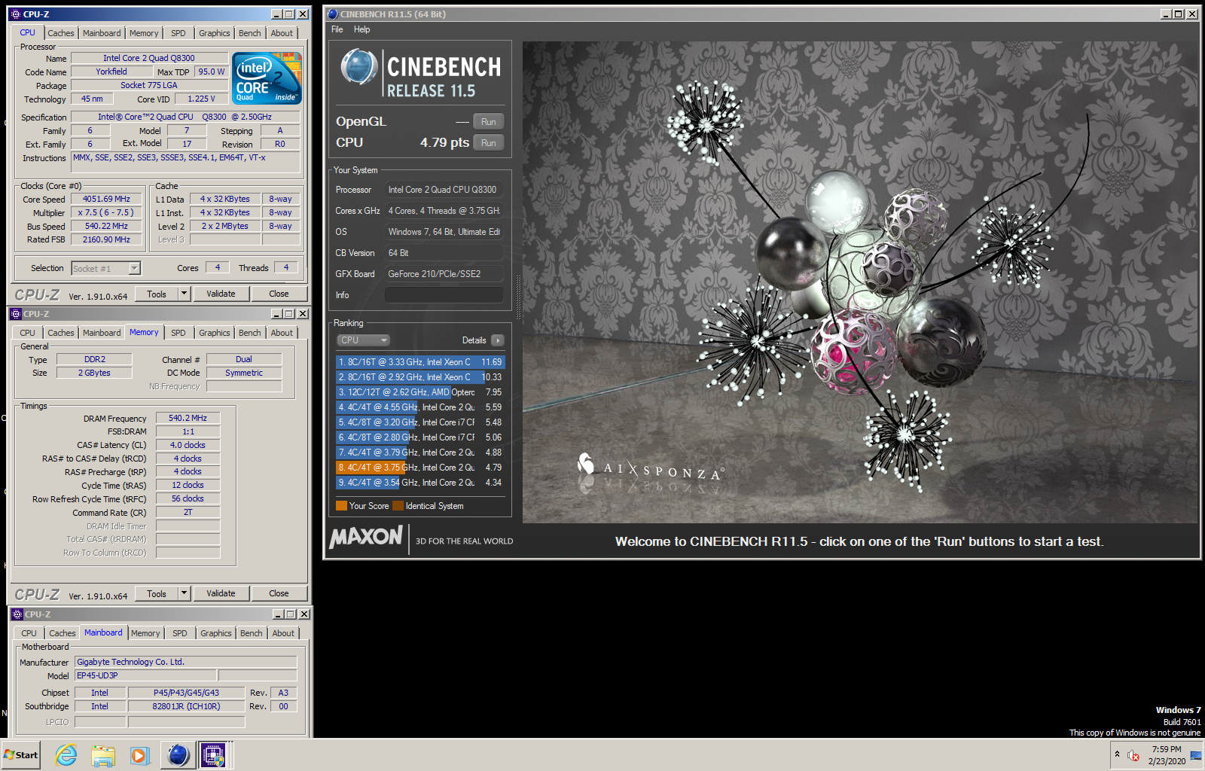Screen dimensions: 1205x771
Task: Click the Cinebench sphere logo
Action: point(359,67)
